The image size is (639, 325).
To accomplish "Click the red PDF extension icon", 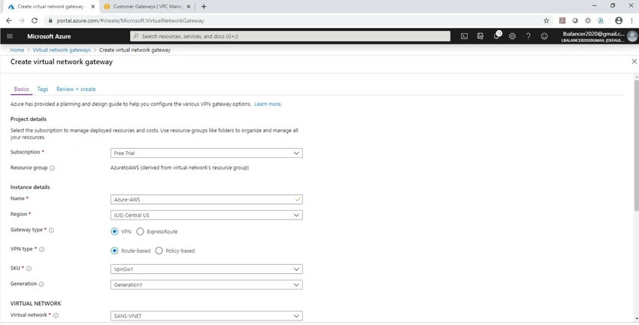I will pyautogui.click(x=562, y=20).
